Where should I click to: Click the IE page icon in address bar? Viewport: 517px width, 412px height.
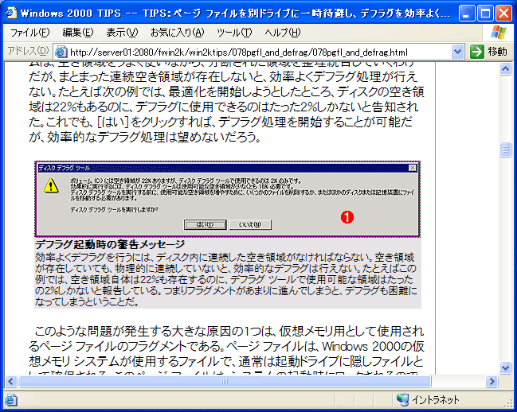[61, 52]
